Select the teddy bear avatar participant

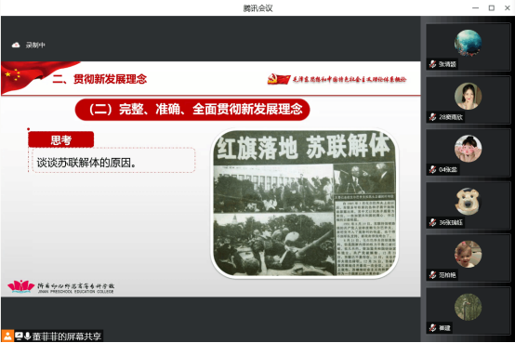click(x=468, y=205)
